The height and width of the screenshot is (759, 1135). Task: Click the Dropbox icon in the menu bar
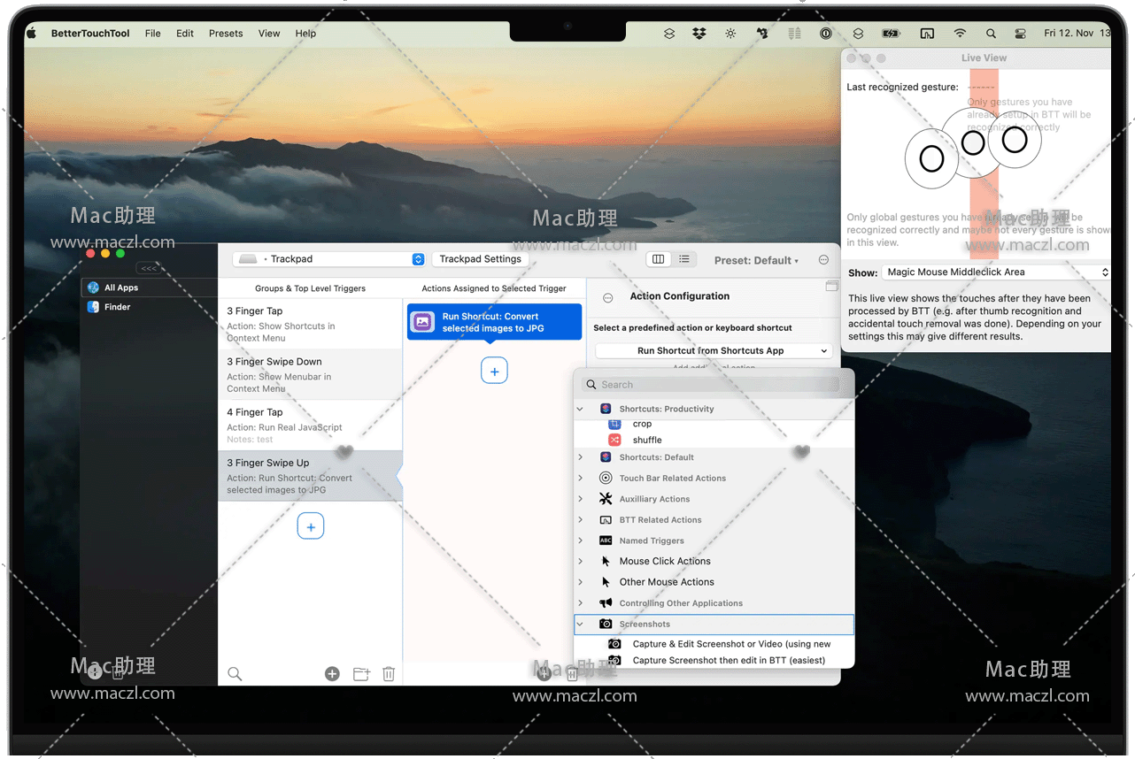coord(699,34)
